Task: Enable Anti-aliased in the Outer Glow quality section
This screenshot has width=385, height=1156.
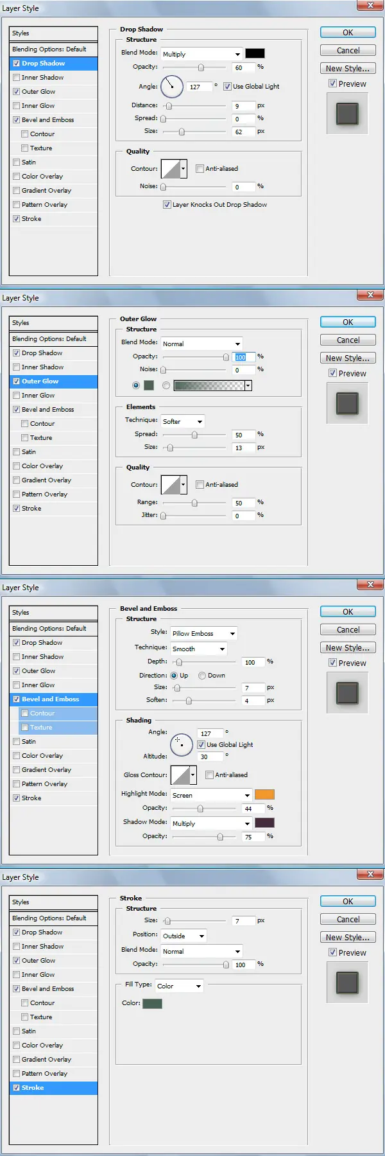Action: tap(200, 485)
